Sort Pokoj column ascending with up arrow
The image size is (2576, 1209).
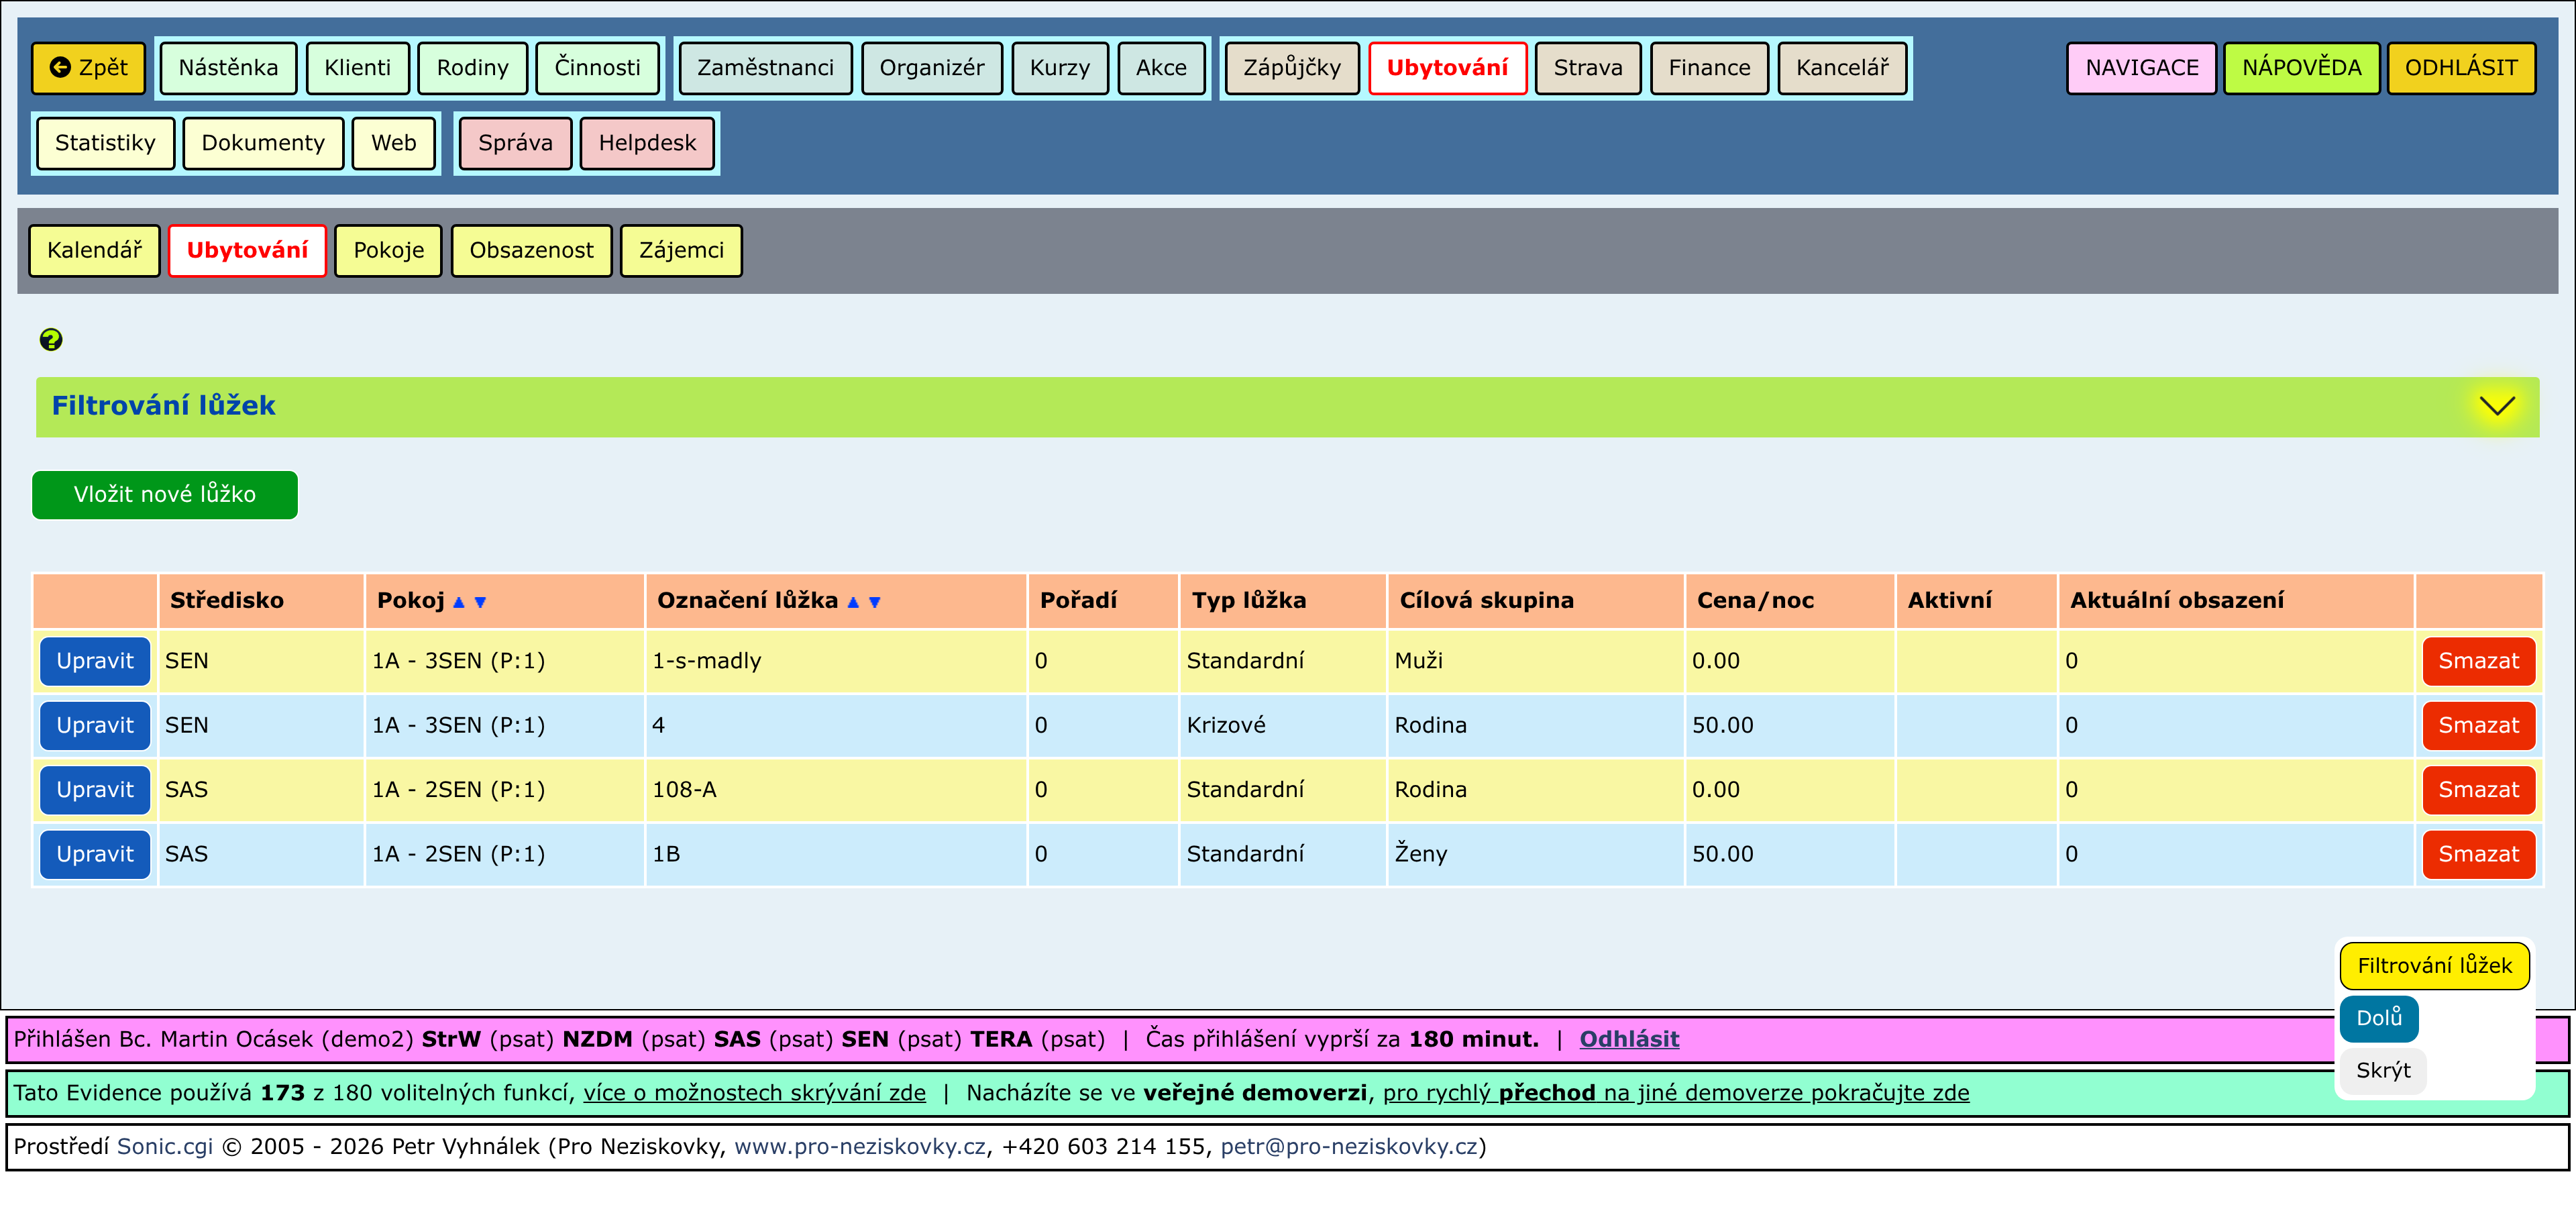click(x=458, y=602)
